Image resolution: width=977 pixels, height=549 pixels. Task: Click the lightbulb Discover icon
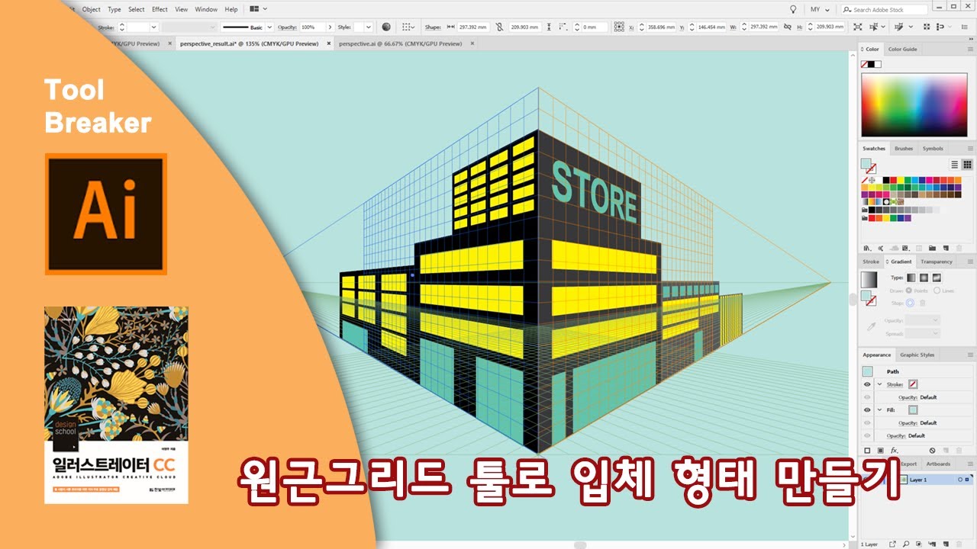click(x=793, y=10)
